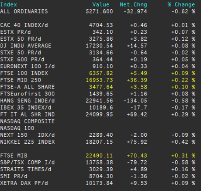Select the EURONEXT 100 I/d index name
The height and width of the screenshot is (191, 201).
(28, 66)
